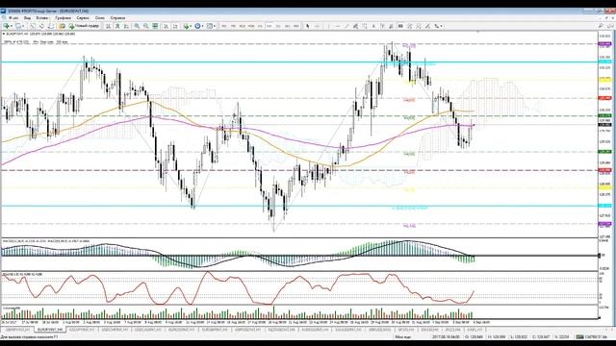Select the Horizontal Line drawing tool

click(337, 26)
